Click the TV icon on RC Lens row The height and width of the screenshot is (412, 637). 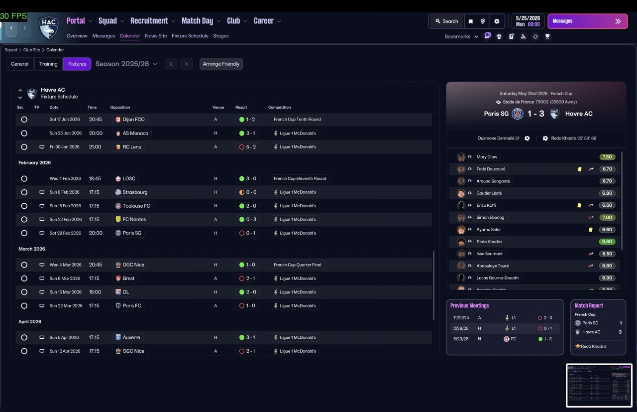coord(42,147)
